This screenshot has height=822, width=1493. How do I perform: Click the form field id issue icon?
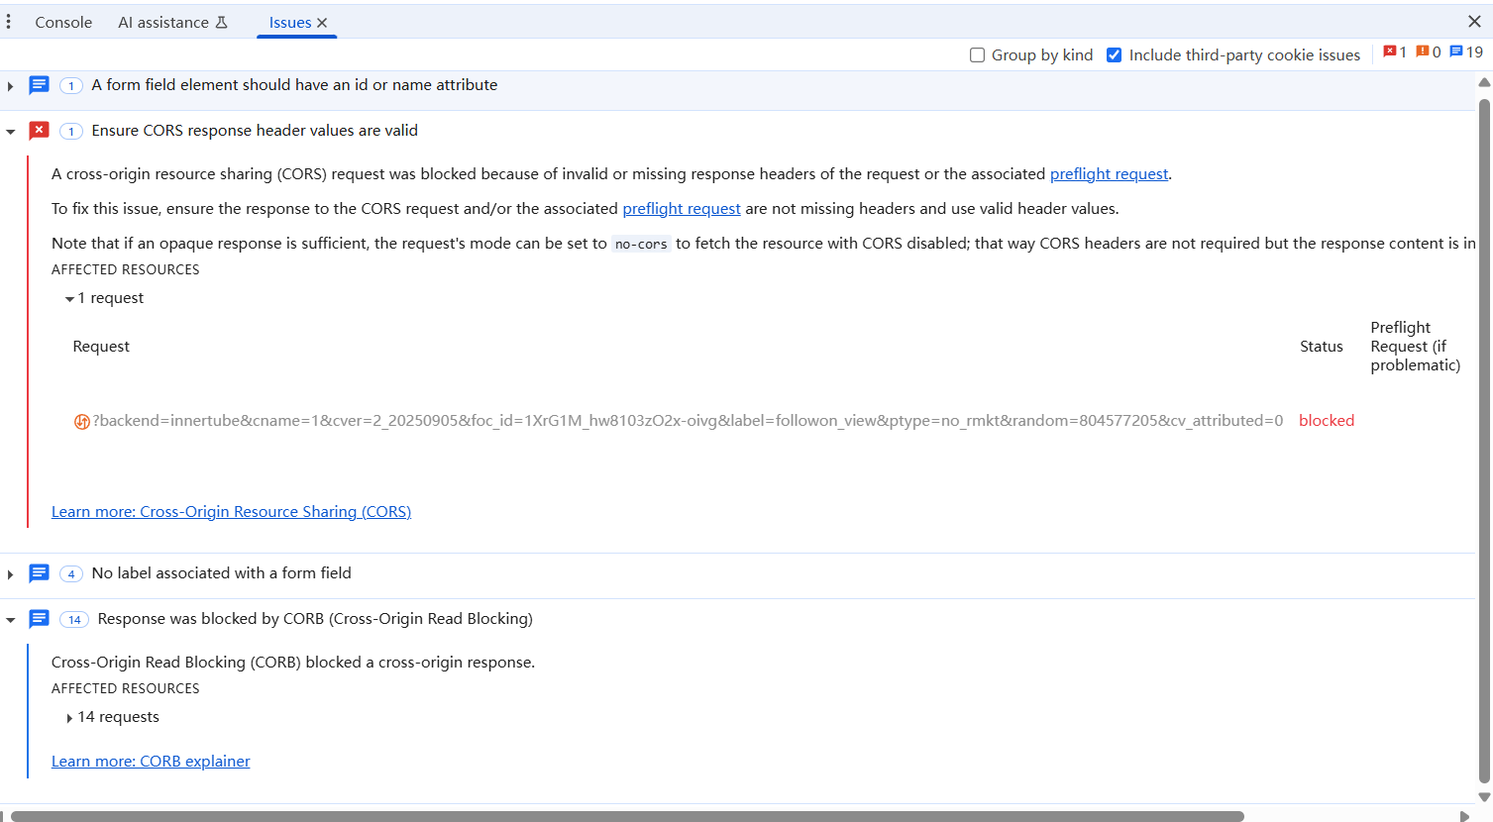39,85
